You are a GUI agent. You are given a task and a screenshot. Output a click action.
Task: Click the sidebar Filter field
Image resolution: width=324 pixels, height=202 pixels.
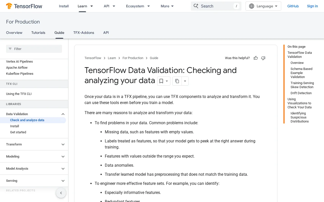(34, 49)
